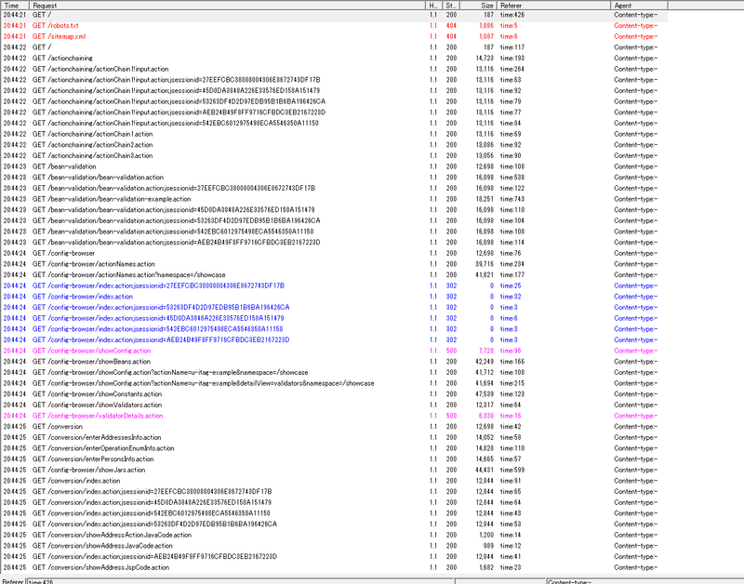The height and width of the screenshot is (584, 744).
Task: Select the showConfig.action request with detailView=validators
Action: click(x=334, y=383)
